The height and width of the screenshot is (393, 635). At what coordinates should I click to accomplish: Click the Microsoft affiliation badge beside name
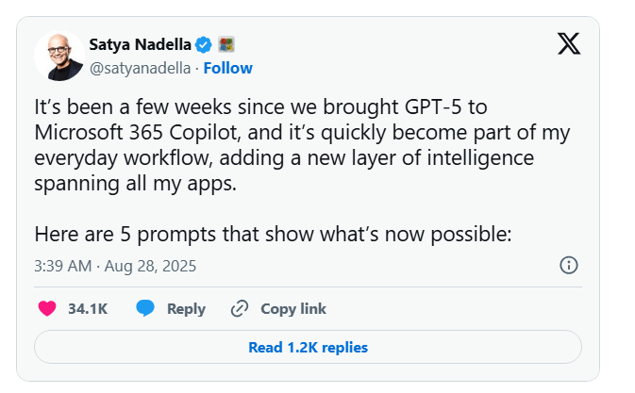click(x=226, y=44)
